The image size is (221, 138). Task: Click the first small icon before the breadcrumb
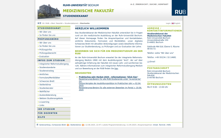[x=38, y=23]
